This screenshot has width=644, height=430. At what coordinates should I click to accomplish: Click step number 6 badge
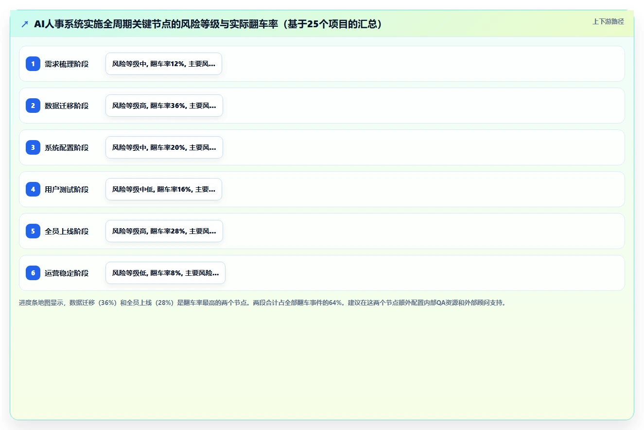click(33, 273)
